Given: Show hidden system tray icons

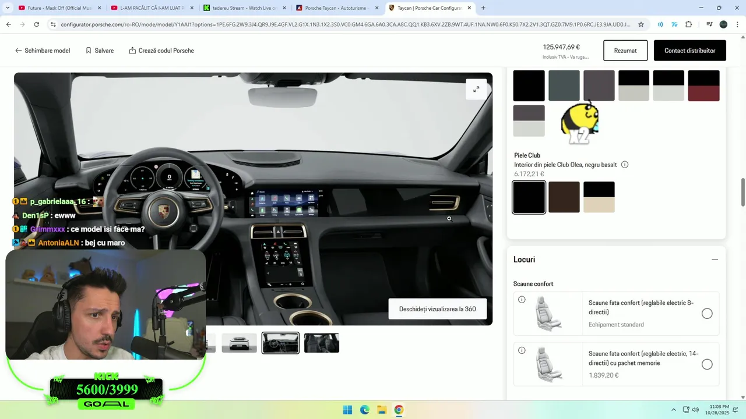Looking at the screenshot, I should tap(674, 410).
